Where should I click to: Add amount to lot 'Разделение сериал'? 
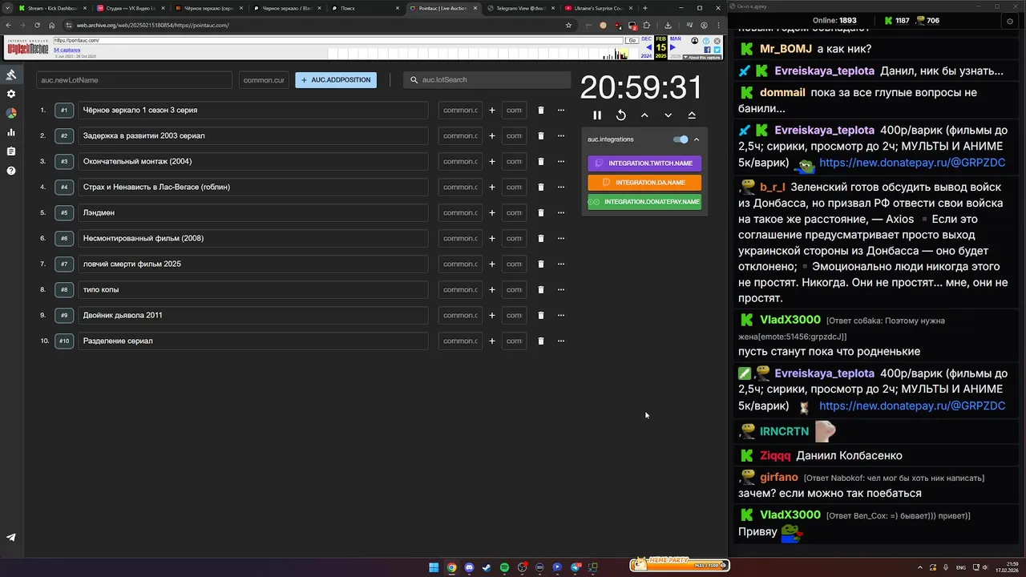491,341
